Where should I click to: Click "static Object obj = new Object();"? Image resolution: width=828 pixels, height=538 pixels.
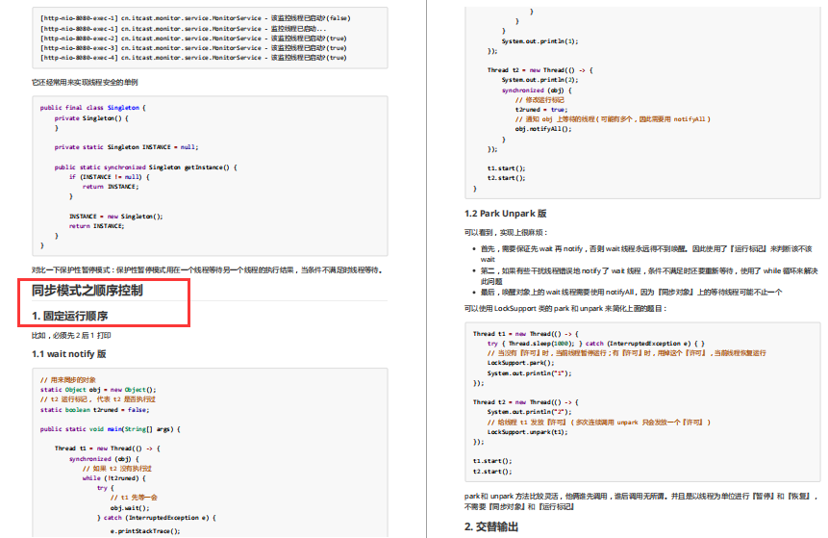coord(98,390)
